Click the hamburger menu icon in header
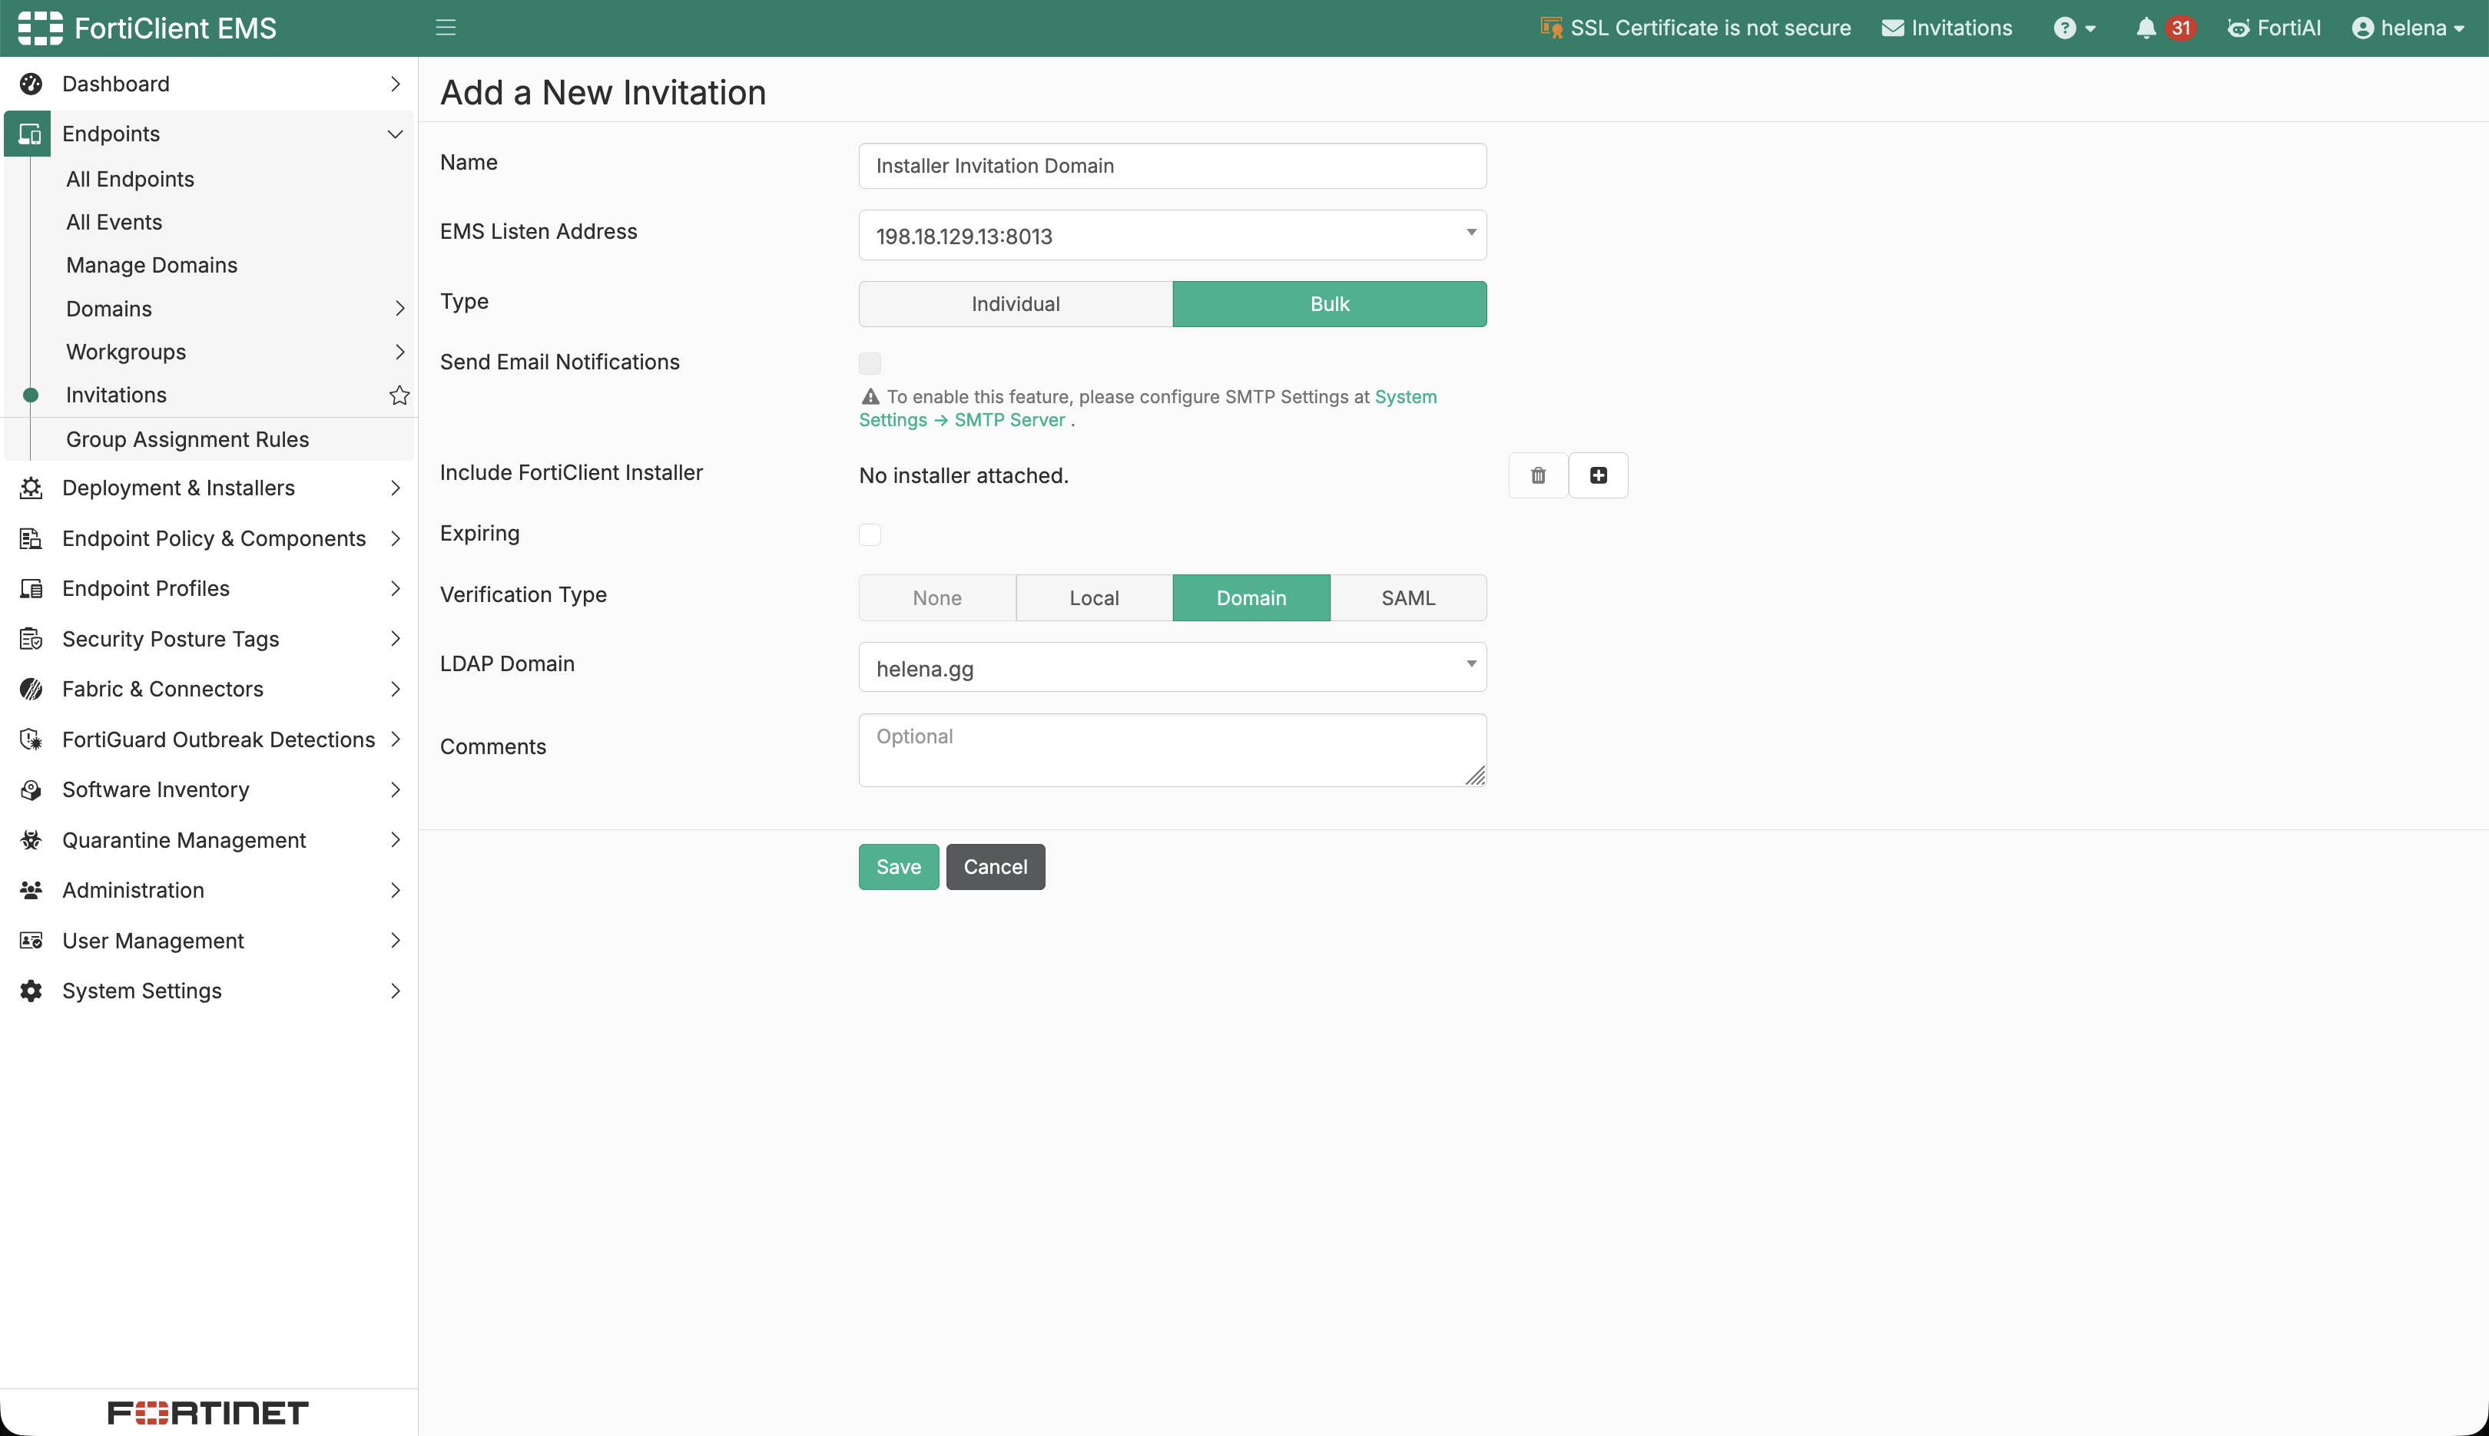The width and height of the screenshot is (2489, 1436). 446,28
